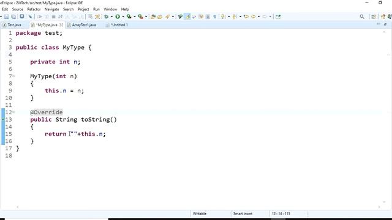Click the Resume debug icon
The image size is (392, 220).
(x=40, y=16)
